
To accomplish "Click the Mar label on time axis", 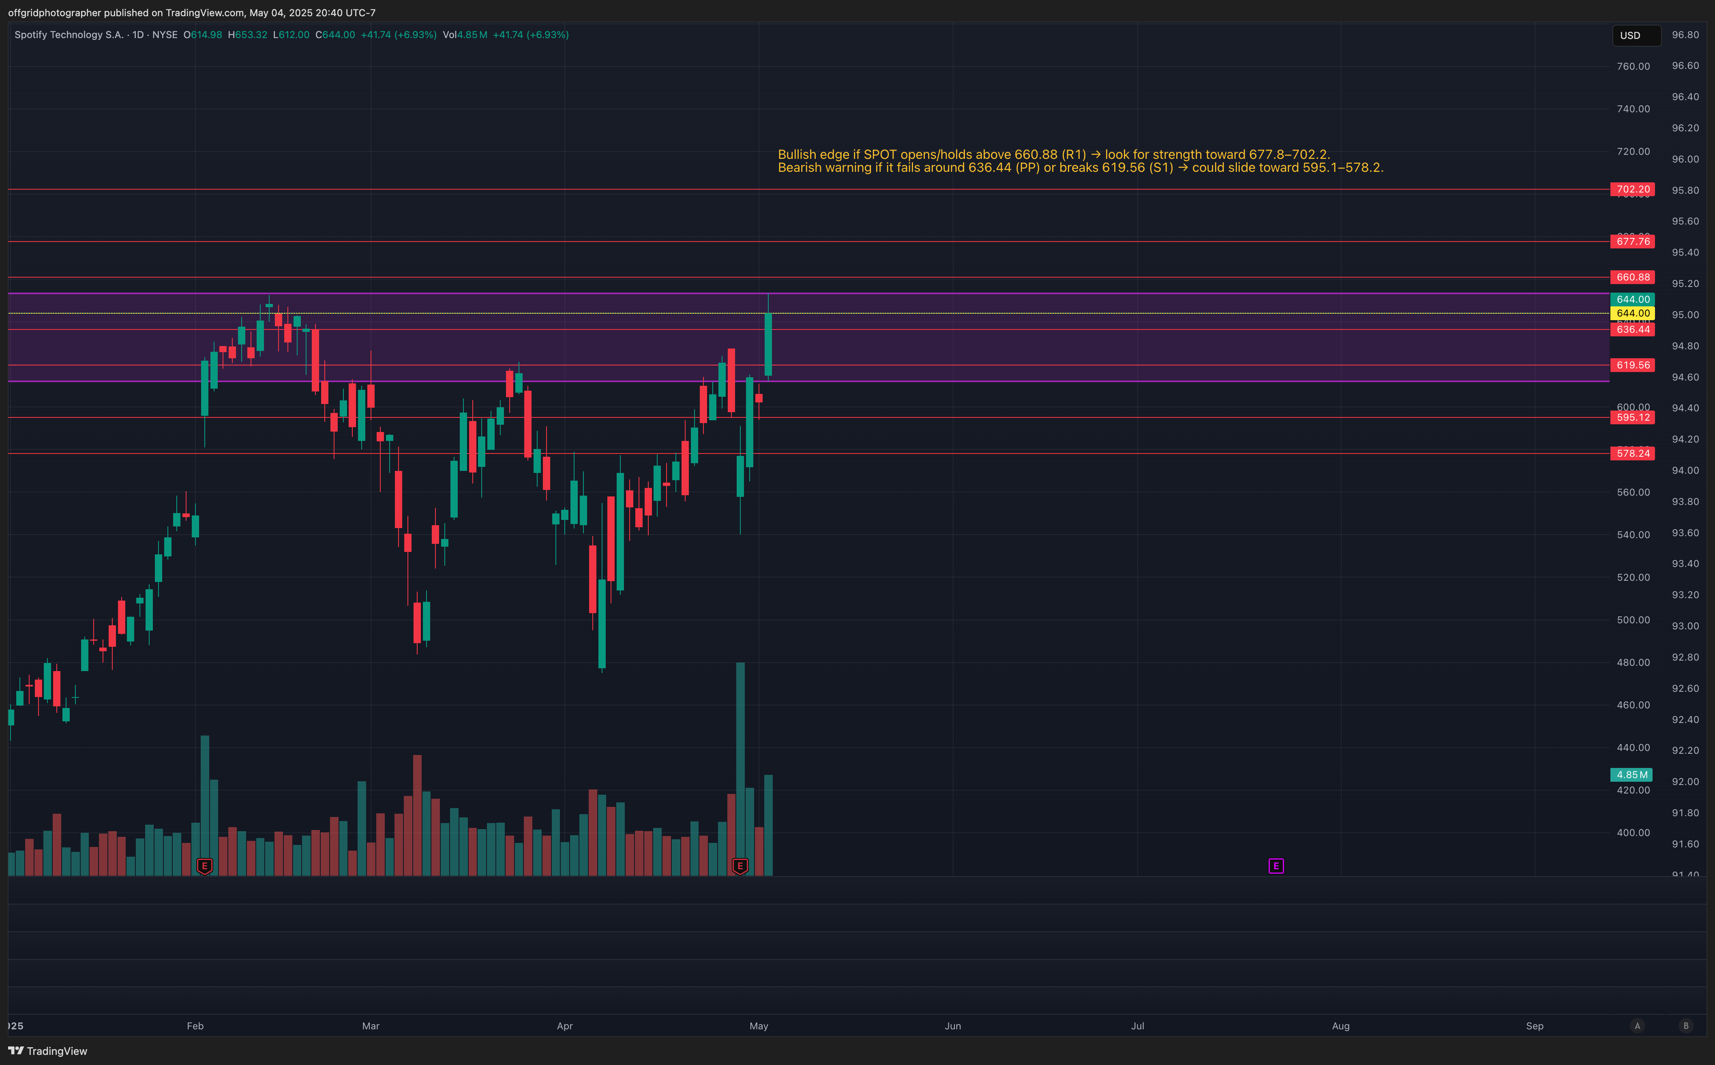I will coord(371,1026).
